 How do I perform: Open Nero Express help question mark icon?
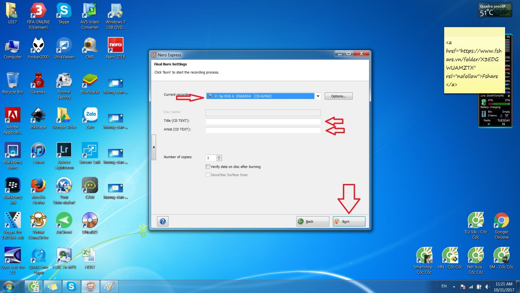point(163,221)
